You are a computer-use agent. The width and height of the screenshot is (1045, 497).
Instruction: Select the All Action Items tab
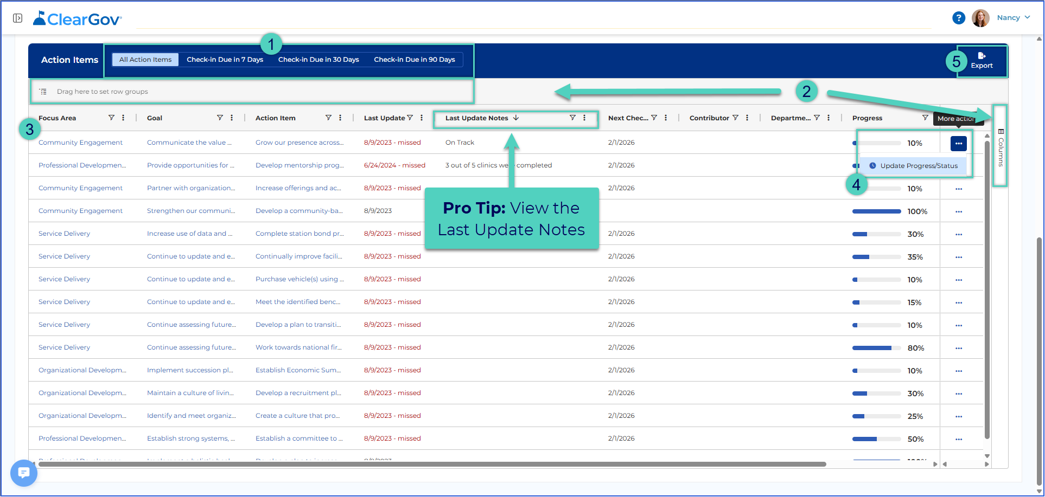(x=145, y=60)
